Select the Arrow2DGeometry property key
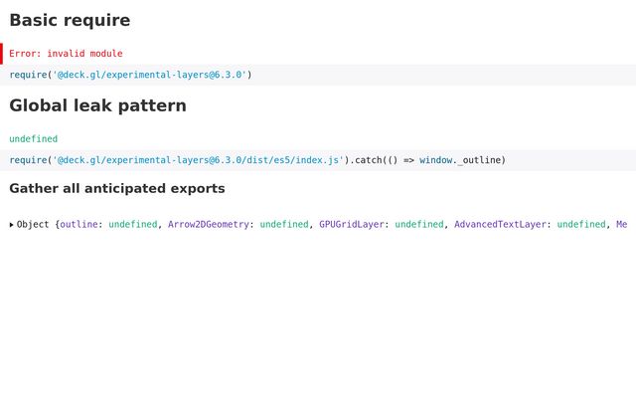636x398 pixels. click(209, 225)
